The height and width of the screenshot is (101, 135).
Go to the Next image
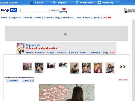pos(27,81)
